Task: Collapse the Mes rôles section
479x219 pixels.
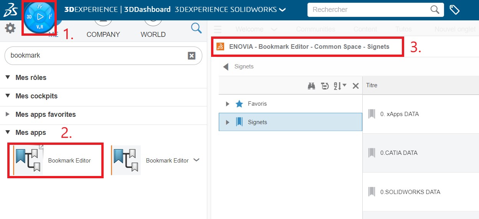Action: coord(8,78)
